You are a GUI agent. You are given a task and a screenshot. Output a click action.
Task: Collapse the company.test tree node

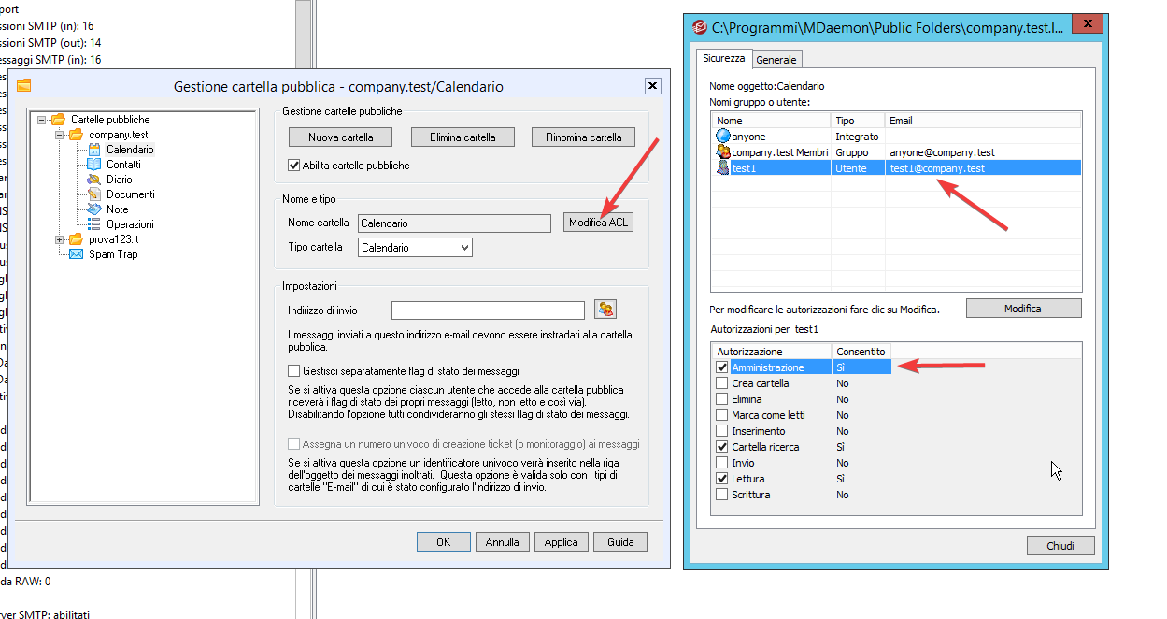point(60,135)
